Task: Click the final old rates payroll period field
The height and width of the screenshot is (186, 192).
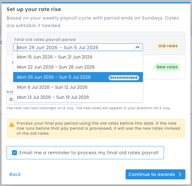Action: [78, 47]
